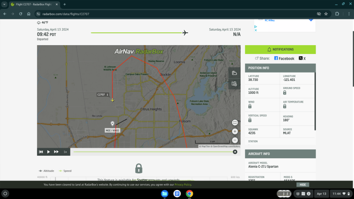Viewport: 354px width, 199px height.
Task: Click the C2707 flight label on map
Action: (103, 95)
